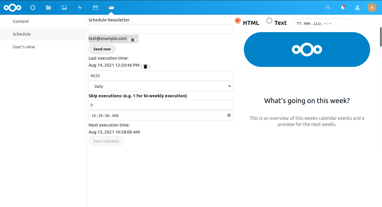Viewport: 382px width, 207px height.
Task: Open the search magnifier icon
Action: coord(328,8)
